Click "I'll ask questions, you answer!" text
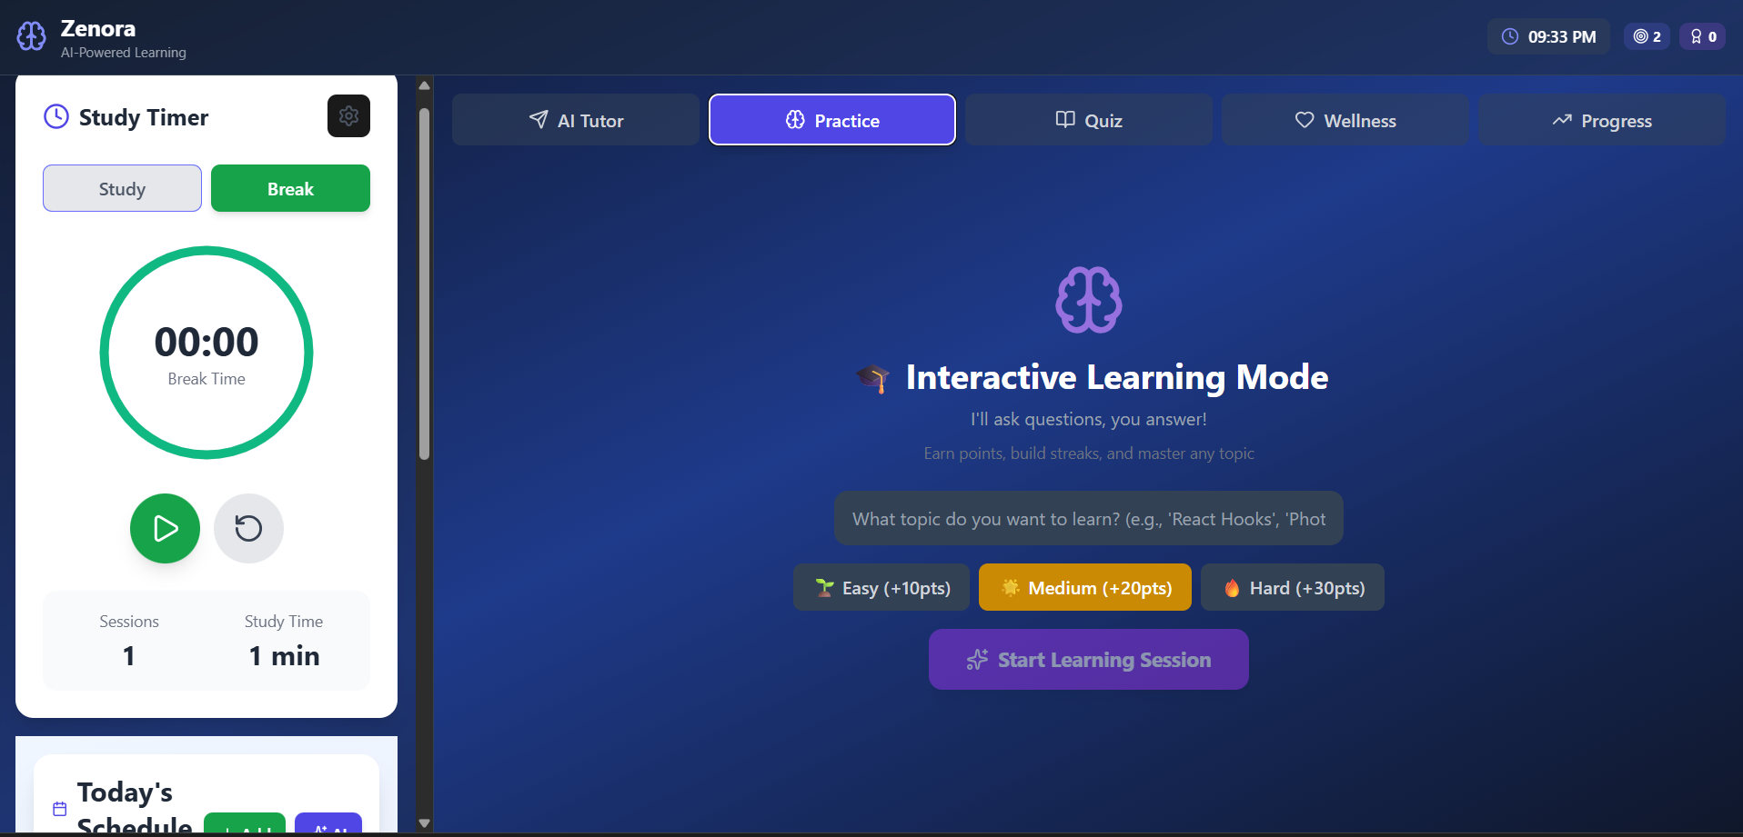Image resolution: width=1743 pixels, height=837 pixels. [x=1089, y=419]
